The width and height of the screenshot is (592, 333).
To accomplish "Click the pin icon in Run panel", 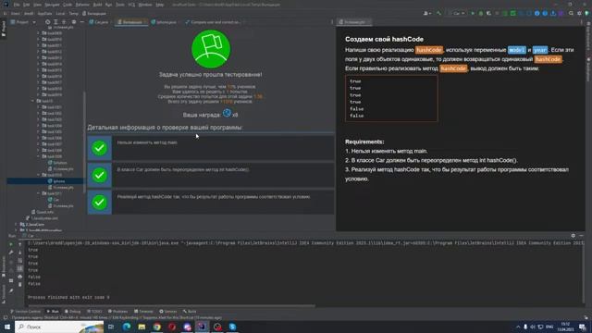I will pos(11,290).
